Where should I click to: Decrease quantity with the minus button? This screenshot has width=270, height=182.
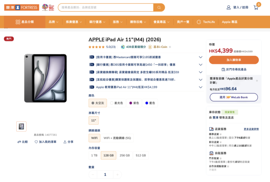[x=93, y=175]
